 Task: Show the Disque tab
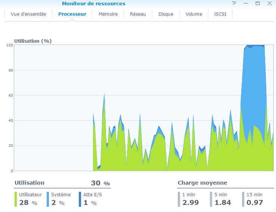[166, 14]
